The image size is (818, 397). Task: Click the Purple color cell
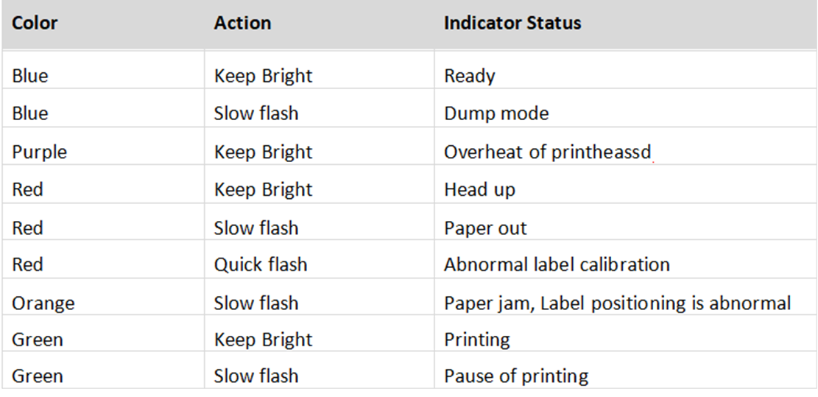[39, 152]
